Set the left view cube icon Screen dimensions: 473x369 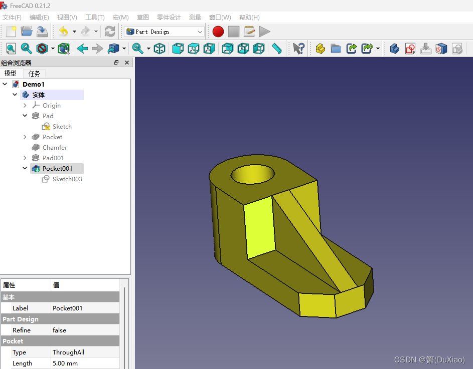click(x=259, y=49)
